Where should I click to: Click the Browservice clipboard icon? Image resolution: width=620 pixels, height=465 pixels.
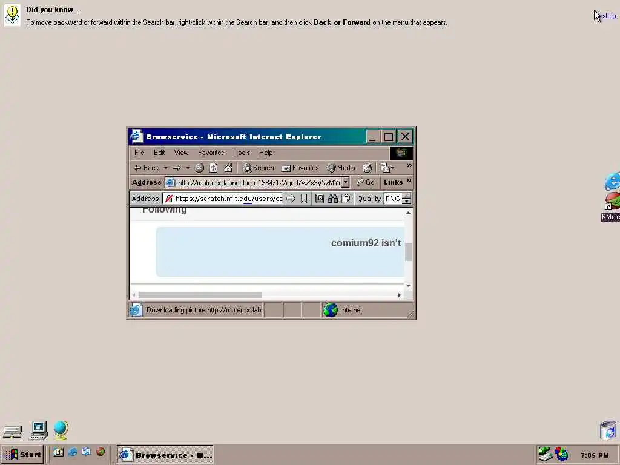(x=346, y=199)
